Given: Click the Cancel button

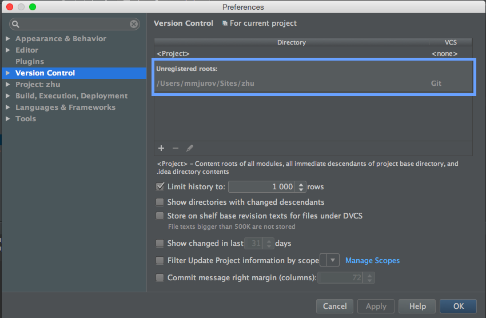Looking at the screenshot, I should (334, 306).
